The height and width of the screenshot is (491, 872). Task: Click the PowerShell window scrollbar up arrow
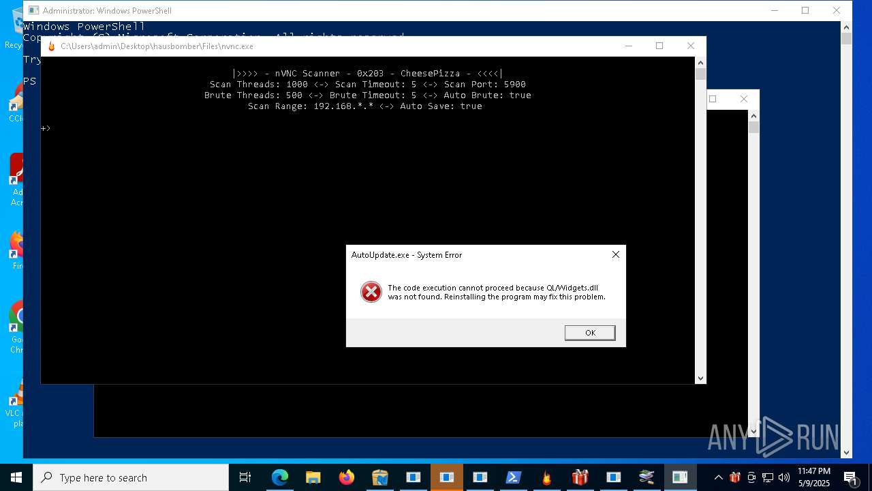tap(846, 27)
